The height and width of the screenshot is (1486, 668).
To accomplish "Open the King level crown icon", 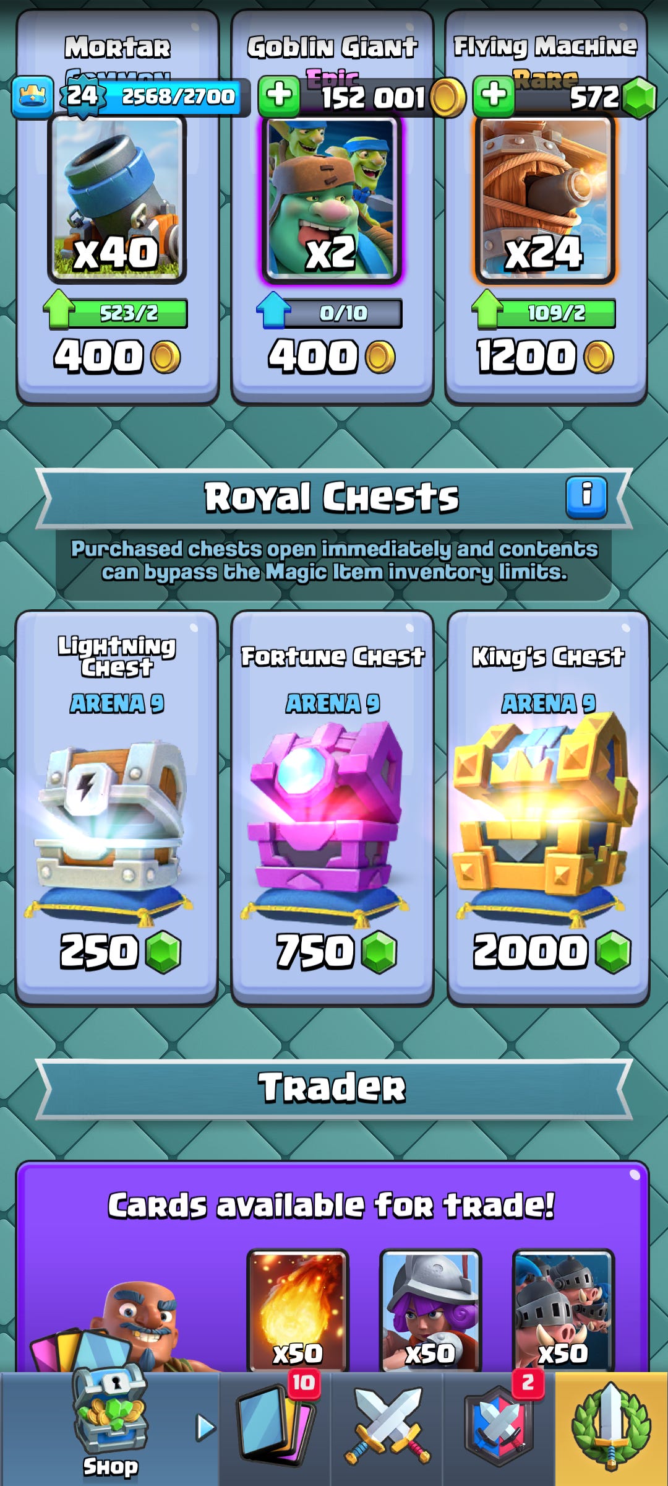I will (x=32, y=97).
